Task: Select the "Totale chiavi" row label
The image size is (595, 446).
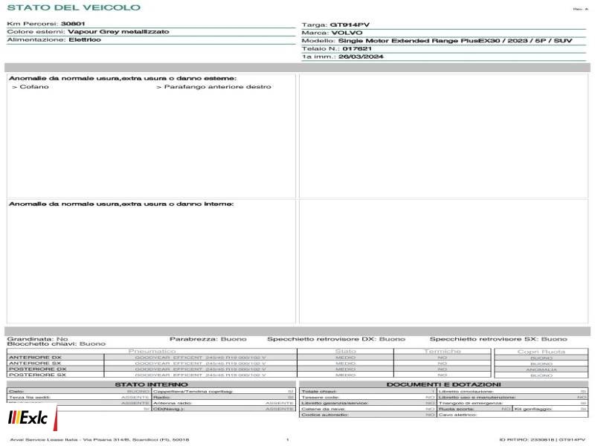Action: pyautogui.click(x=319, y=392)
